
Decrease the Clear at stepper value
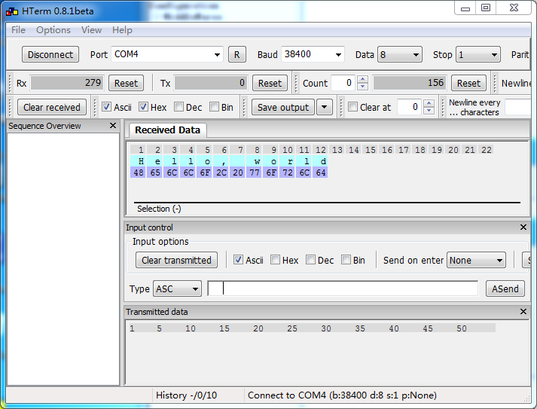(429, 111)
